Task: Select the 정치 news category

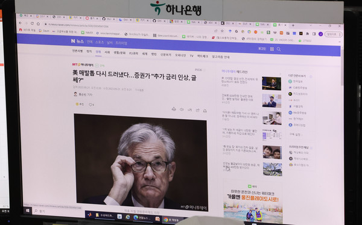Action: [89, 51]
